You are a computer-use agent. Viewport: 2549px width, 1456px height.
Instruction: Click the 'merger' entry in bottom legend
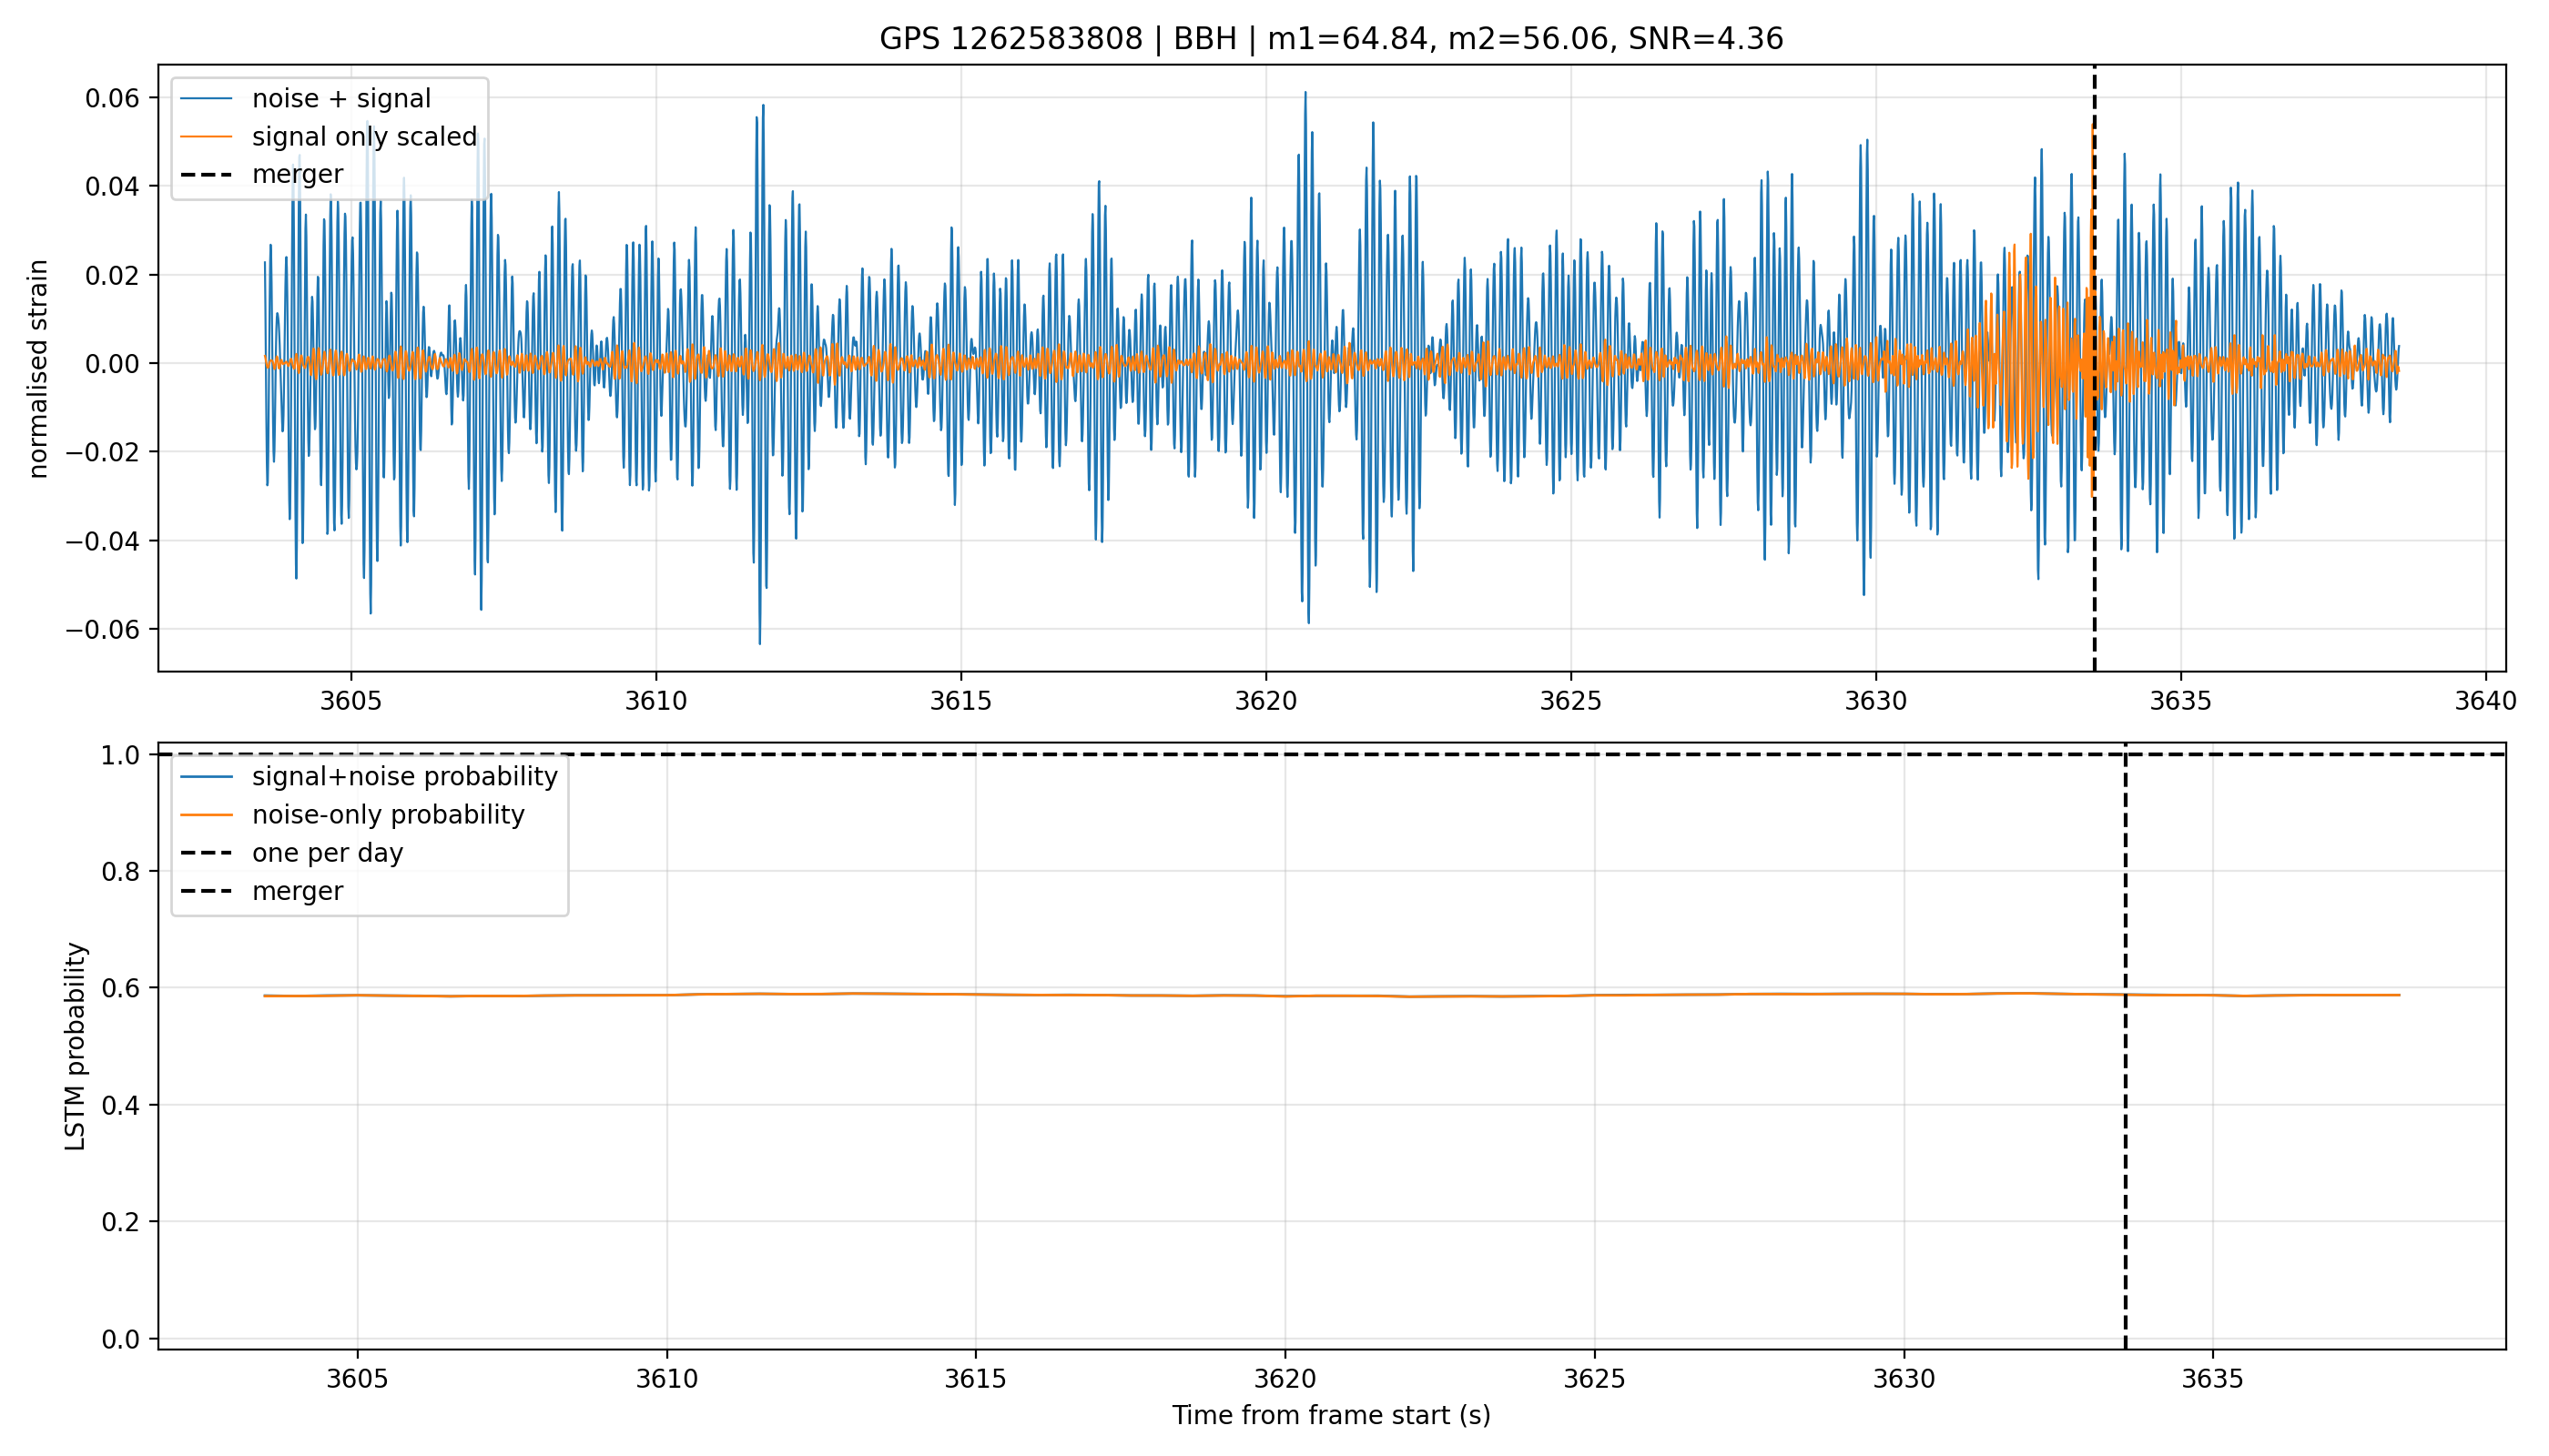coord(262,891)
